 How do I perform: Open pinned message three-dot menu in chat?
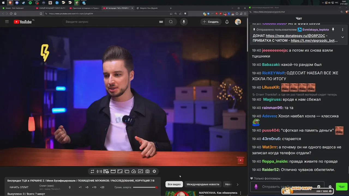point(342,29)
